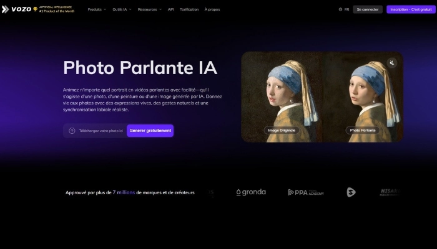This screenshot has width=437, height=249.
Task: Open the Product of the Month badge
Action: [54, 9]
